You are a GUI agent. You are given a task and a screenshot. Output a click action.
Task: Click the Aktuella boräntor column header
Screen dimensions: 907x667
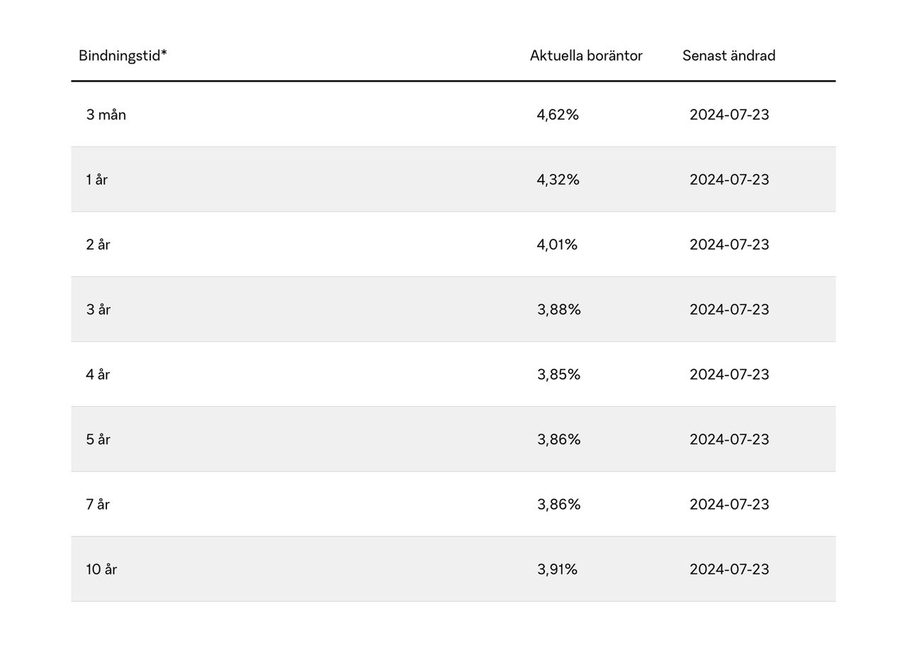point(586,56)
